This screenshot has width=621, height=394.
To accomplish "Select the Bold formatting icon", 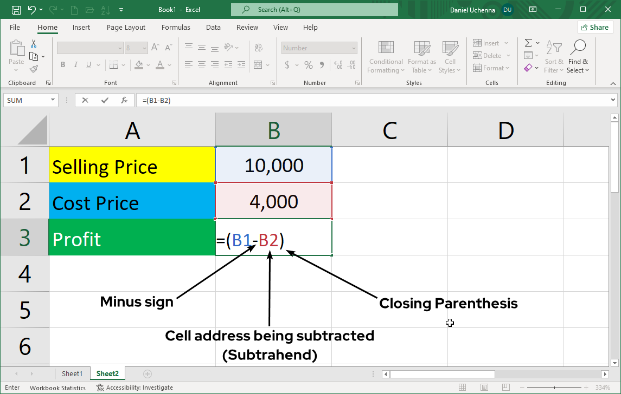I will pyautogui.click(x=62, y=64).
